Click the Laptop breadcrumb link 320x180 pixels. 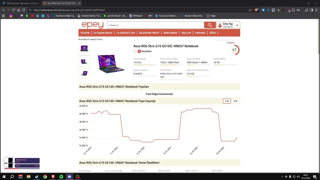[x=93, y=39]
